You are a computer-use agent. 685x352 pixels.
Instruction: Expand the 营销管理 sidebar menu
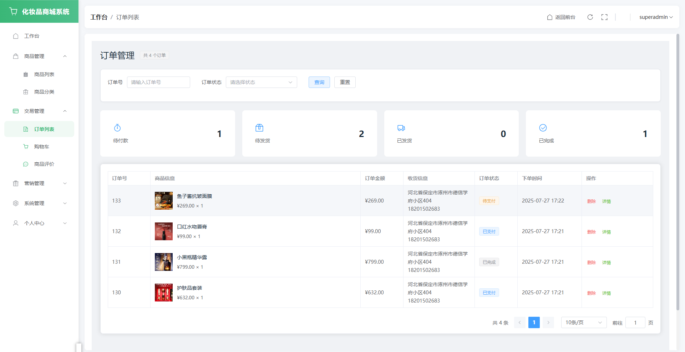point(39,183)
